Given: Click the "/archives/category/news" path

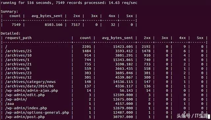Looking at the screenshot, I should click(x=30, y=82).
